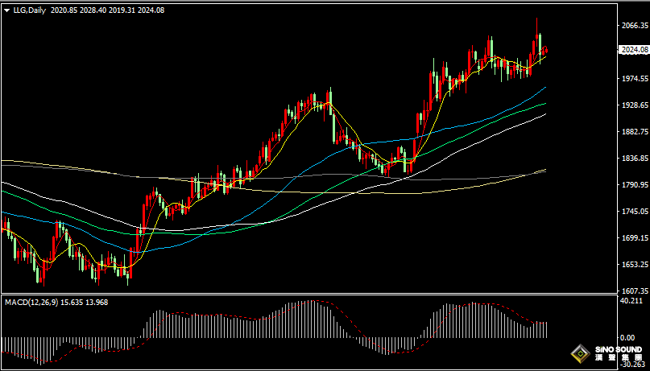Screen dimensions: 650x371
Task: Select the current price tag 2024.08
Action: coord(635,50)
